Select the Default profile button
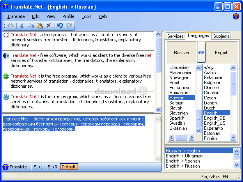The width and height of the screenshot is (243, 182). point(69,167)
